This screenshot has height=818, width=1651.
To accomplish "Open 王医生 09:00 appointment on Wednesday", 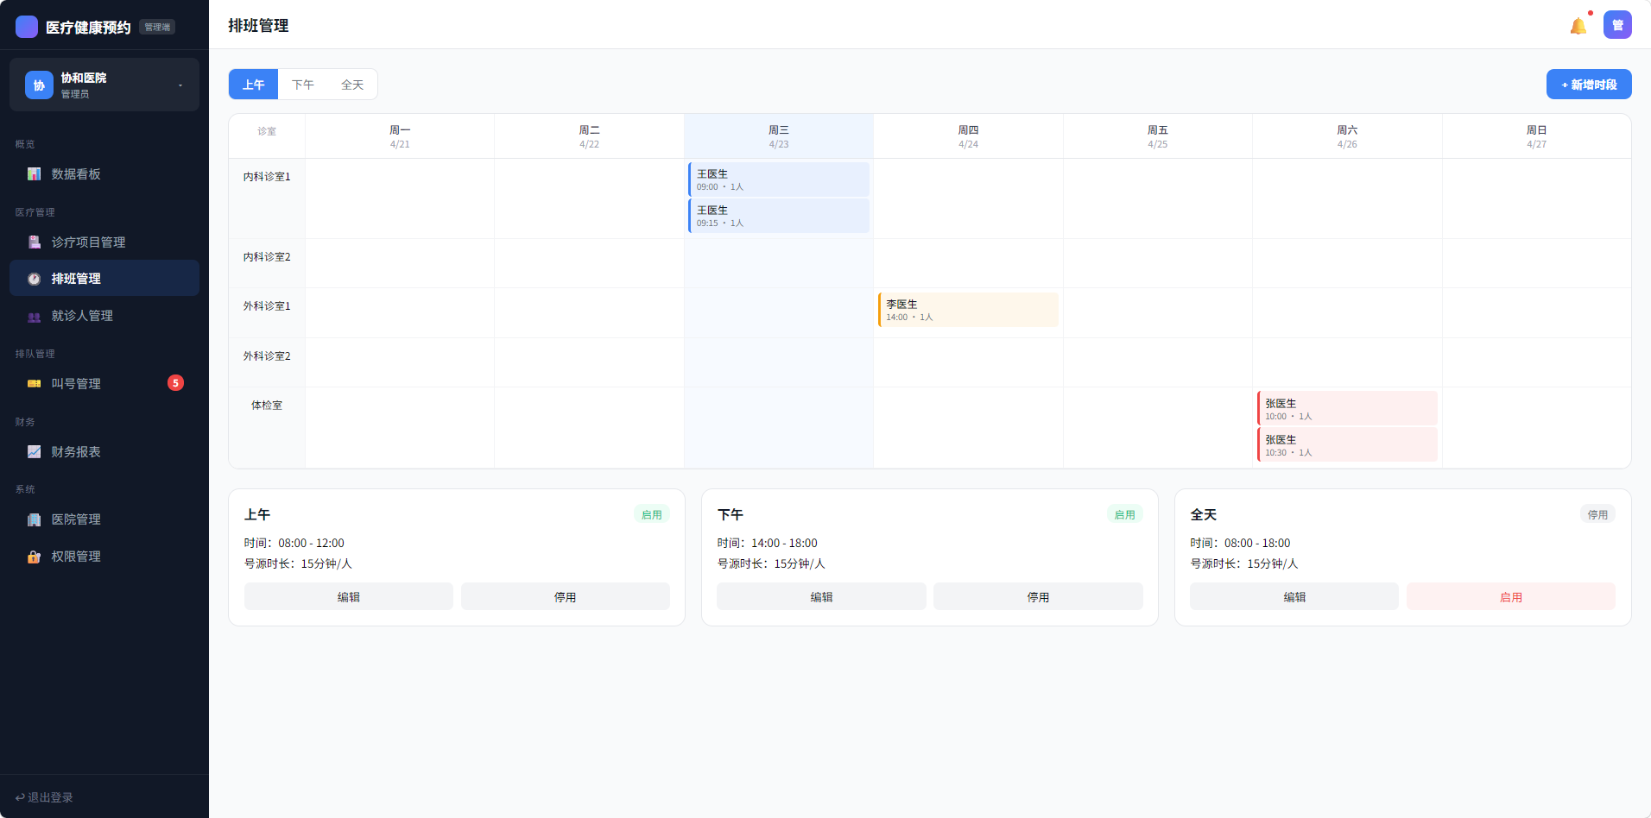I will tap(778, 179).
